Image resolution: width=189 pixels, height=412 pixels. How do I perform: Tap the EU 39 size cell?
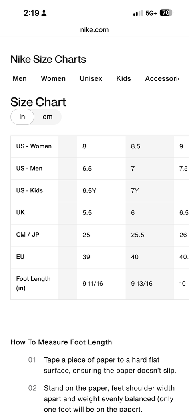[x=101, y=257]
